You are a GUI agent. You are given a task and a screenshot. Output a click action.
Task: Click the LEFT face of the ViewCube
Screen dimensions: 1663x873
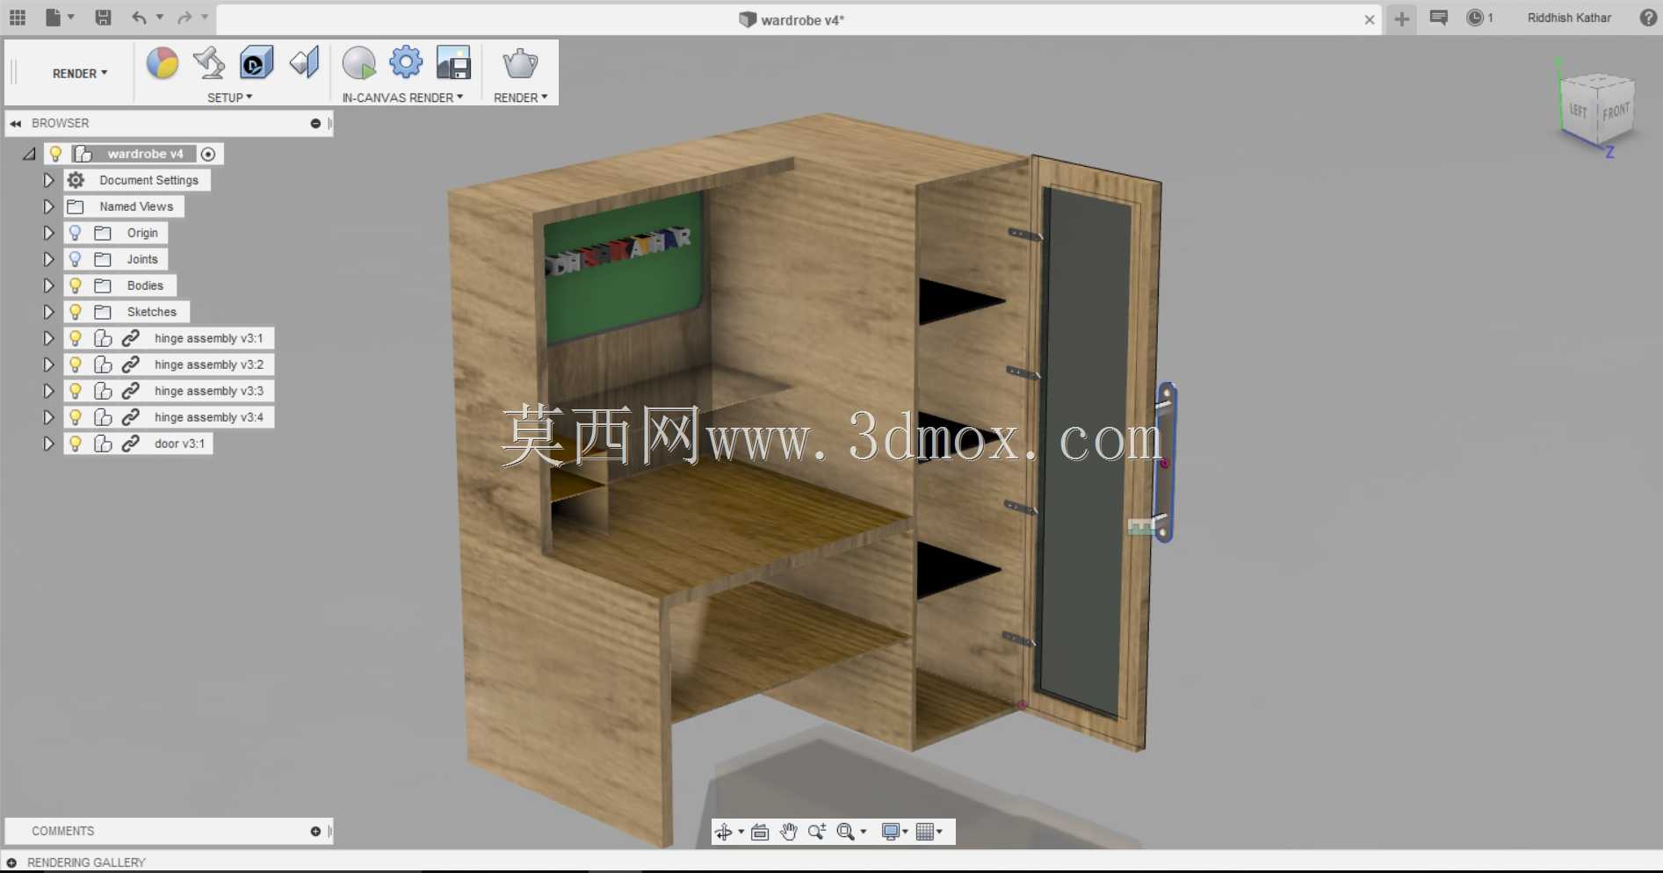pyautogui.click(x=1579, y=111)
